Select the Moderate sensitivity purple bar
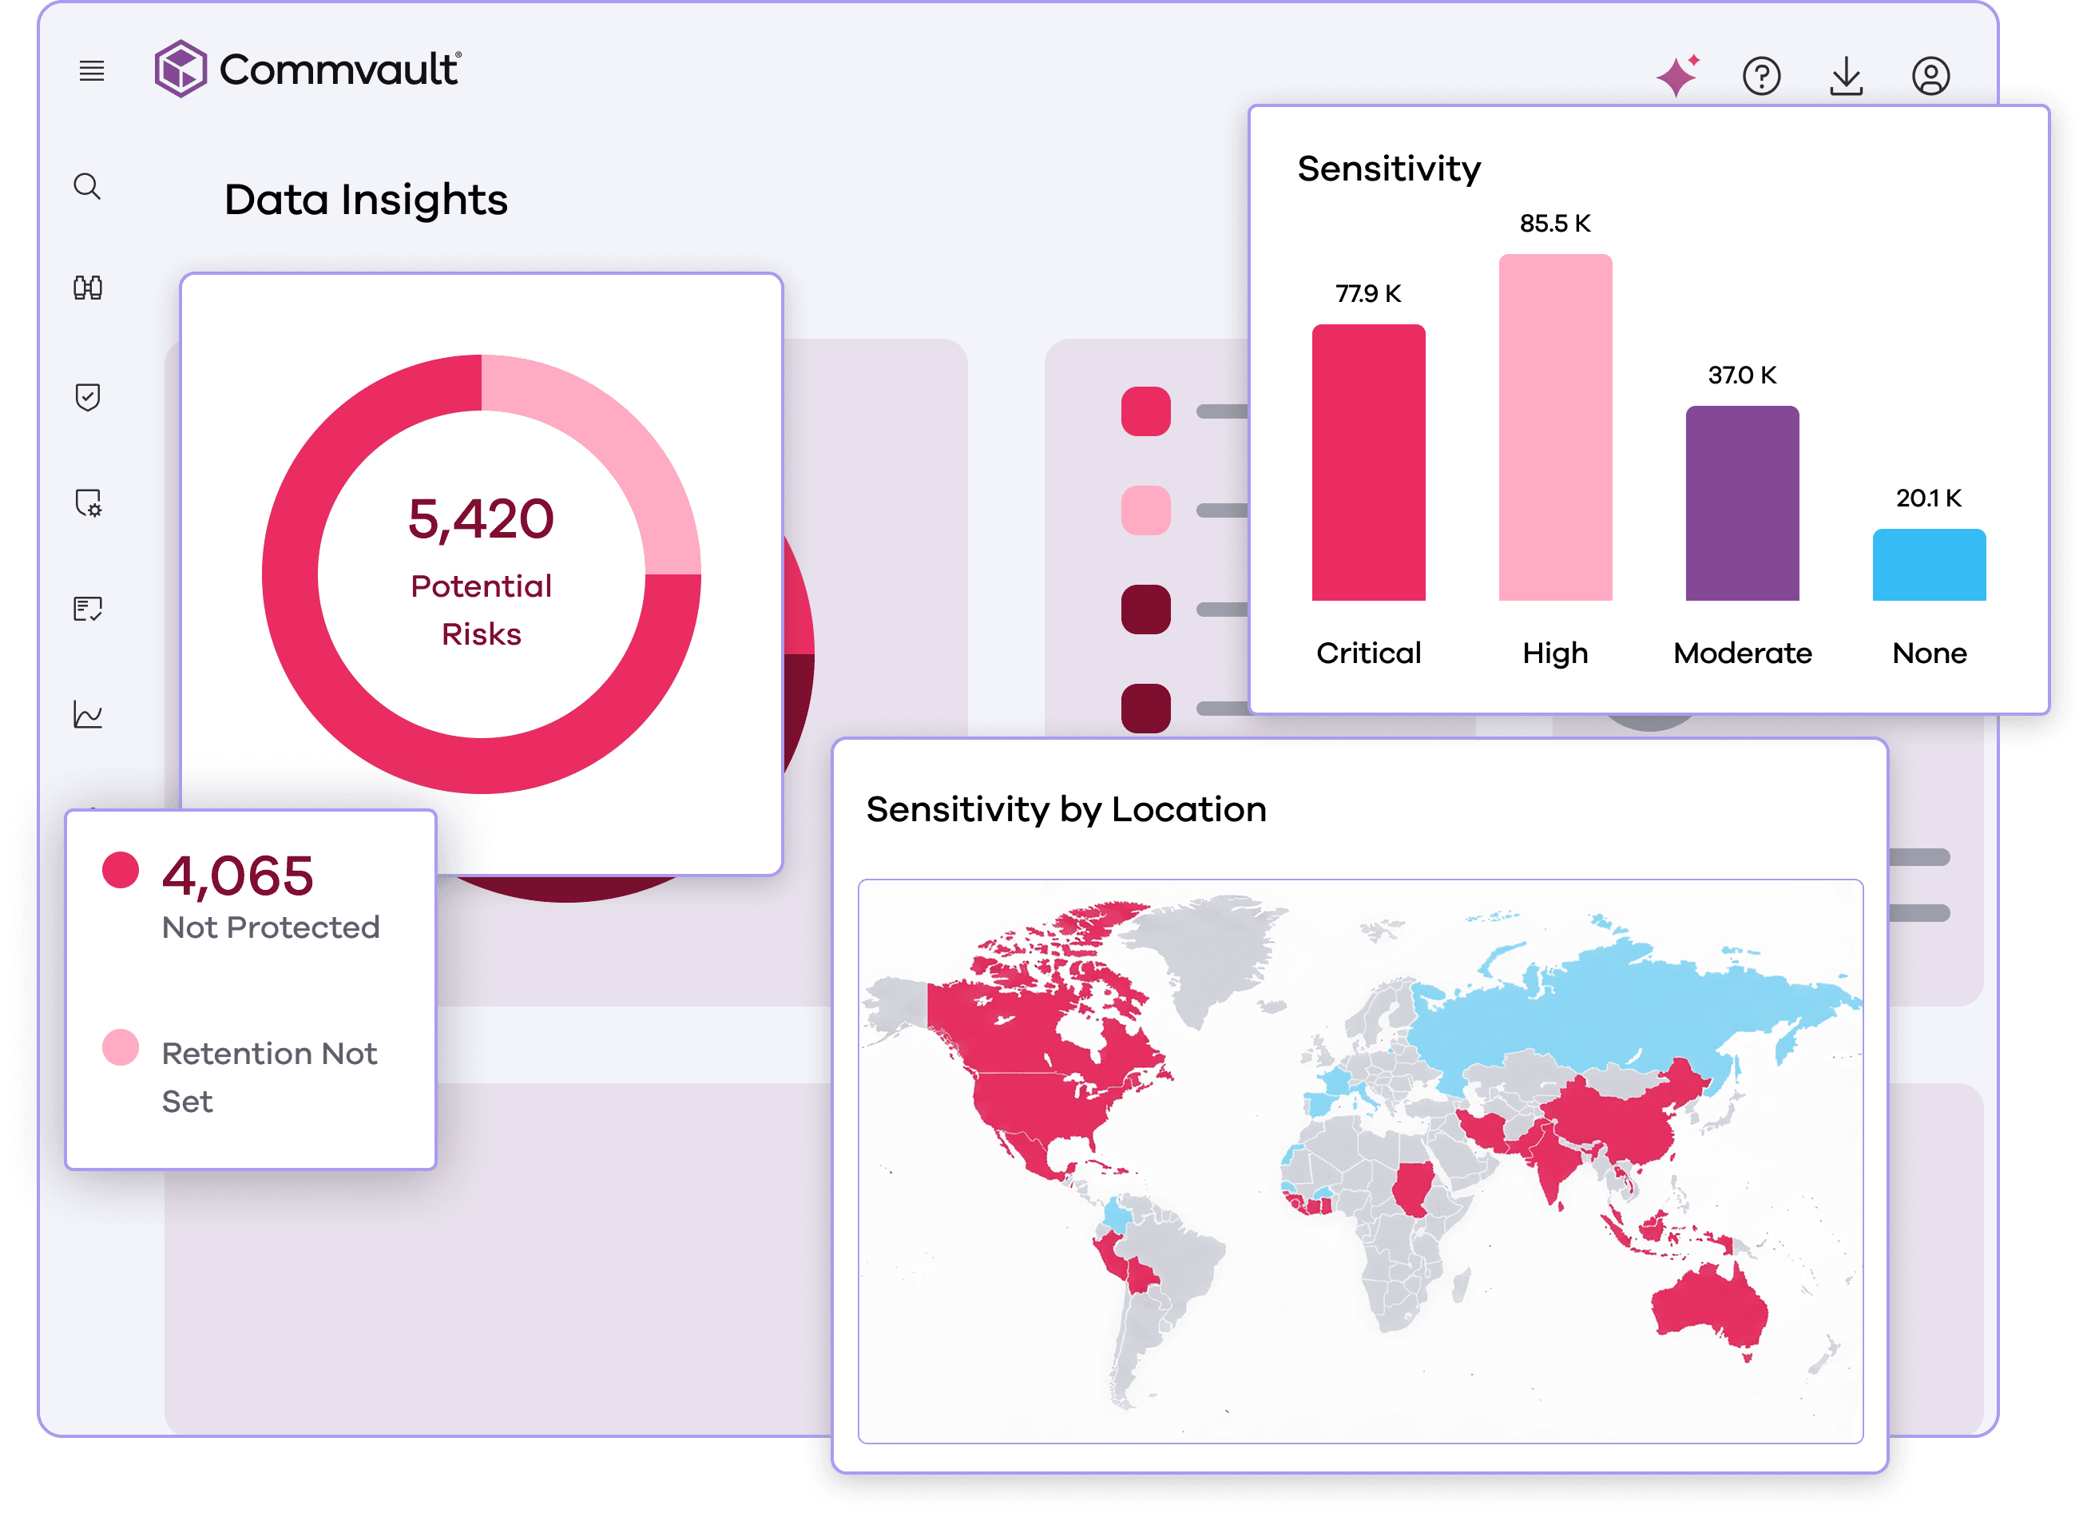This screenshot has width=2083, height=1513. coord(1742,503)
